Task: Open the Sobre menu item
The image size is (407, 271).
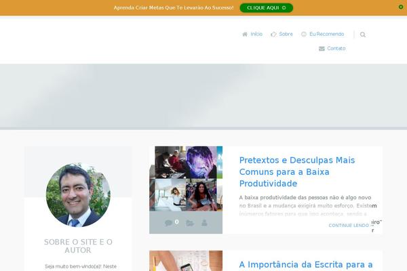Action: pyautogui.click(x=286, y=35)
